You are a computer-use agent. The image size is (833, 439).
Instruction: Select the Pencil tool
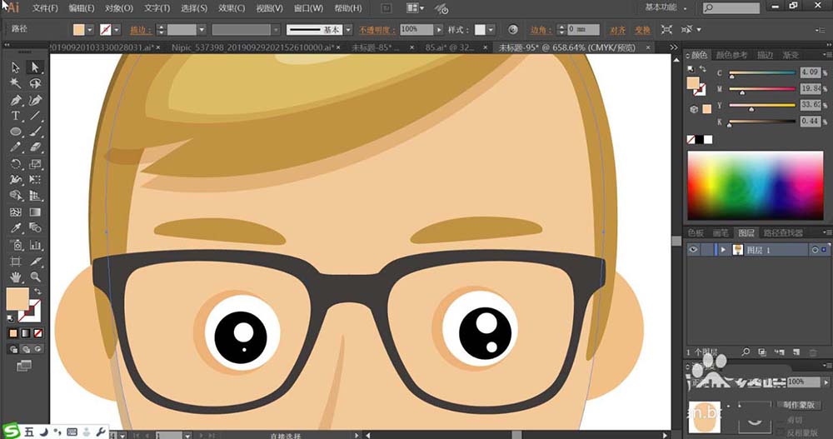15,147
